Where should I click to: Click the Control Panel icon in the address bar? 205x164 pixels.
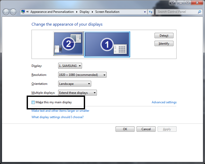pyautogui.click(x=23, y=12)
